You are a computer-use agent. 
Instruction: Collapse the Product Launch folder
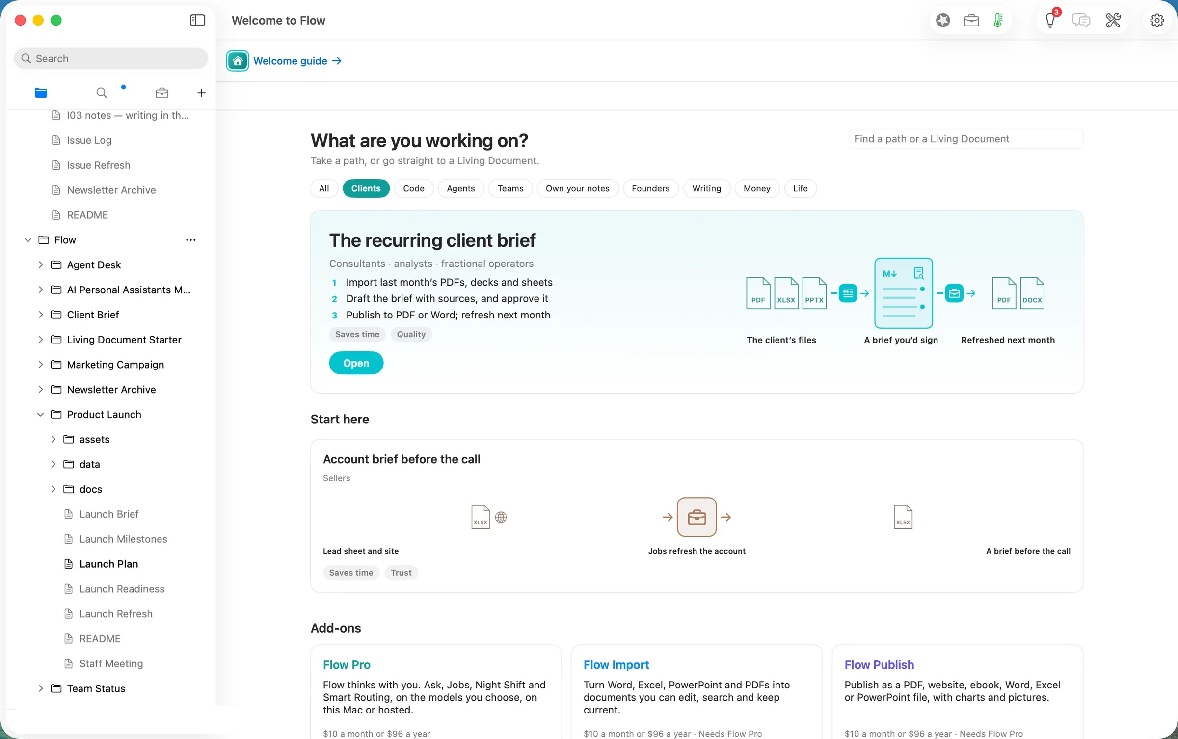[x=41, y=415]
